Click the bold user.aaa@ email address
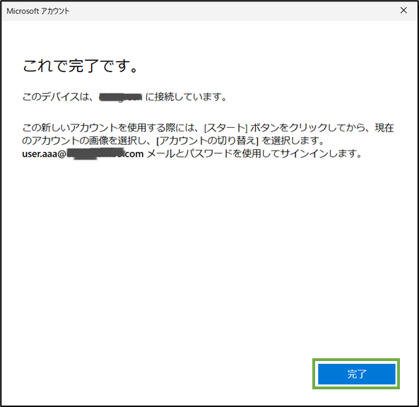This screenshot has height=407, width=419. (x=83, y=153)
